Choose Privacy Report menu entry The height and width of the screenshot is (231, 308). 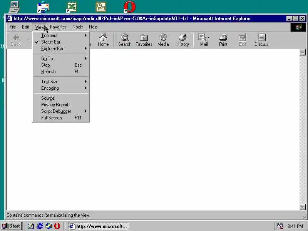[61, 105]
